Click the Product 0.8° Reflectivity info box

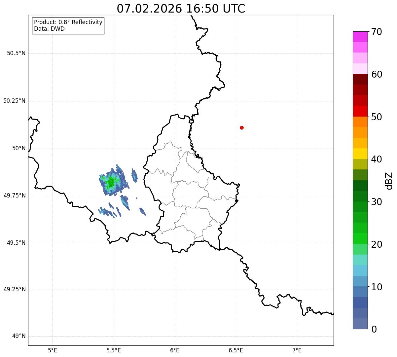[68, 26]
